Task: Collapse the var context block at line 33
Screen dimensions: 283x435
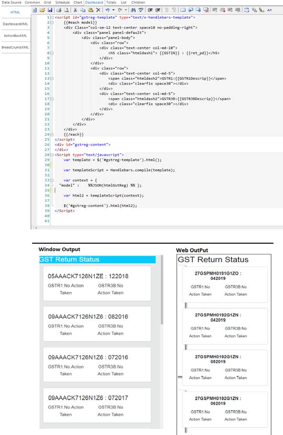Action: click(52, 180)
